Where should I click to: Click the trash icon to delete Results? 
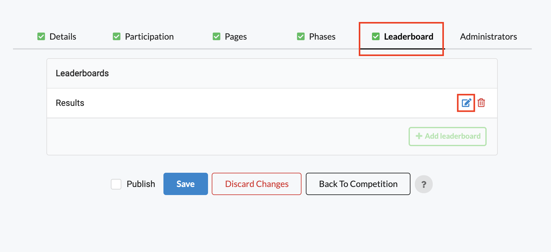coord(481,103)
